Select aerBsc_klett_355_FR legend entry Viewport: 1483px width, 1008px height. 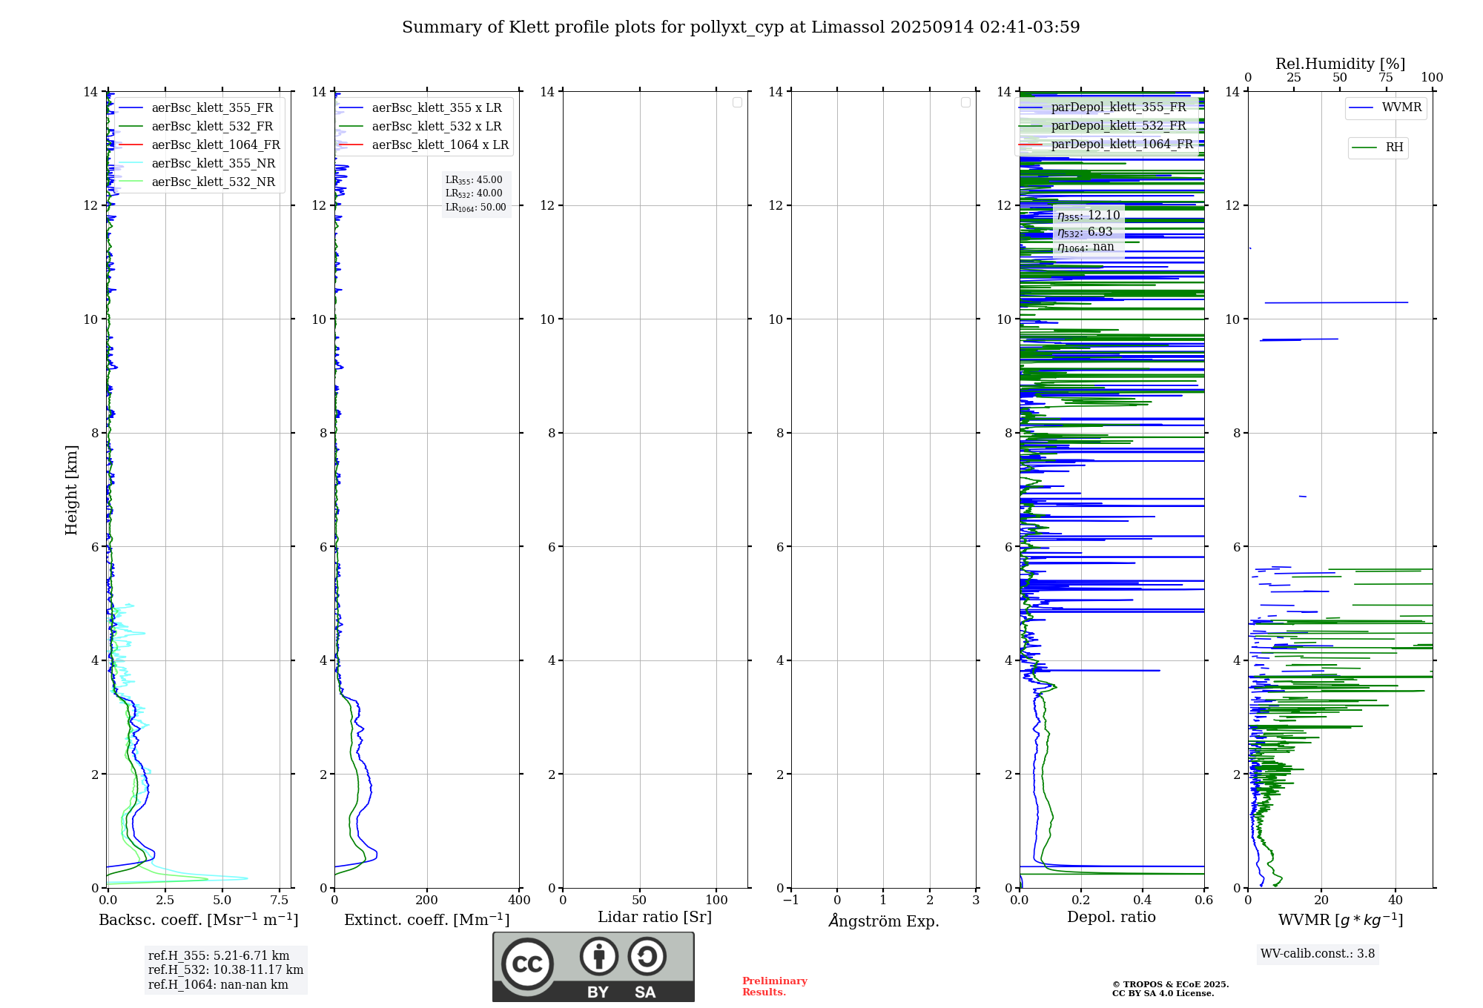[199, 107]
